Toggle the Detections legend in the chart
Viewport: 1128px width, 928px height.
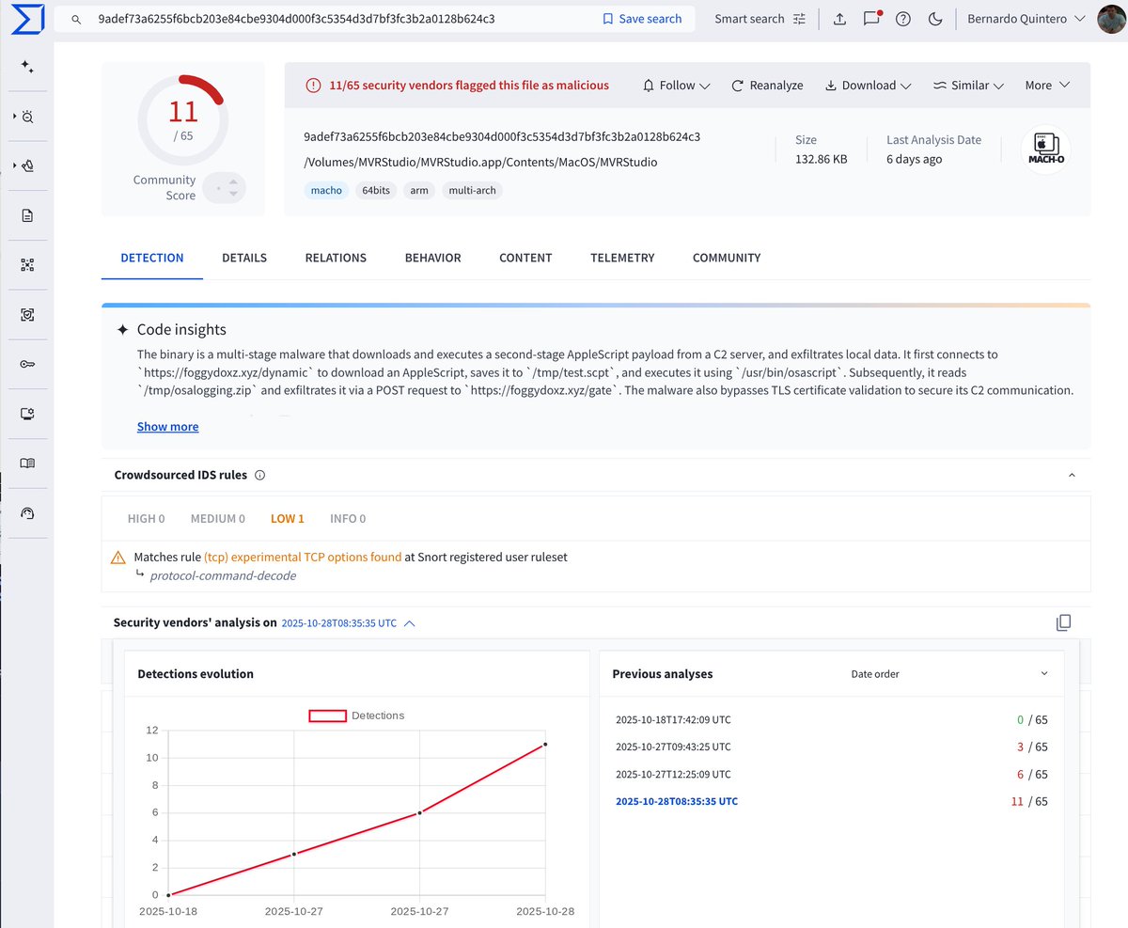pyautogui.click(x=356, y=716)
